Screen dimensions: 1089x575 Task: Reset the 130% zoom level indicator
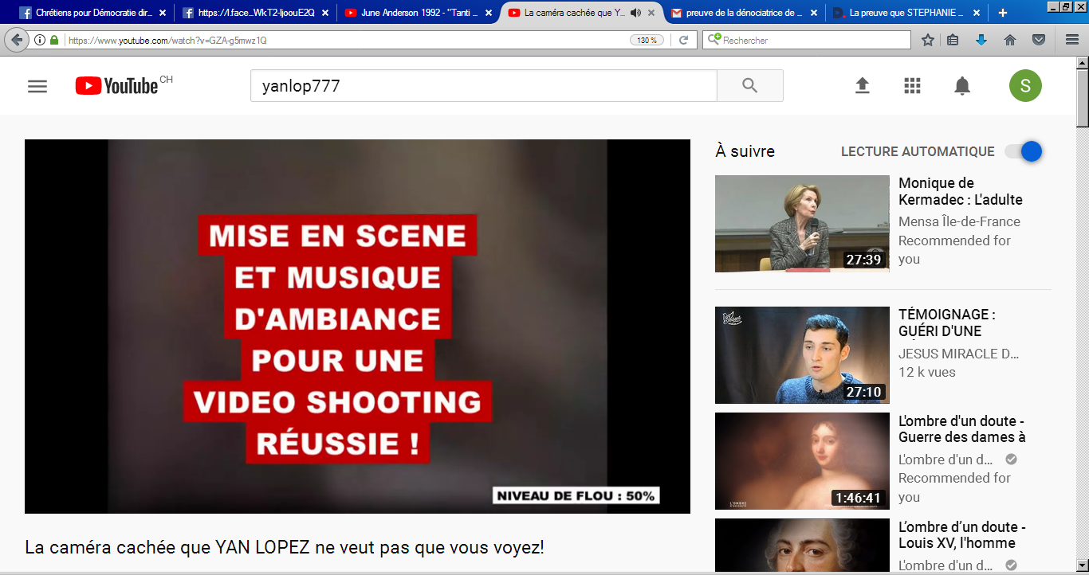(x=647, y=40)
